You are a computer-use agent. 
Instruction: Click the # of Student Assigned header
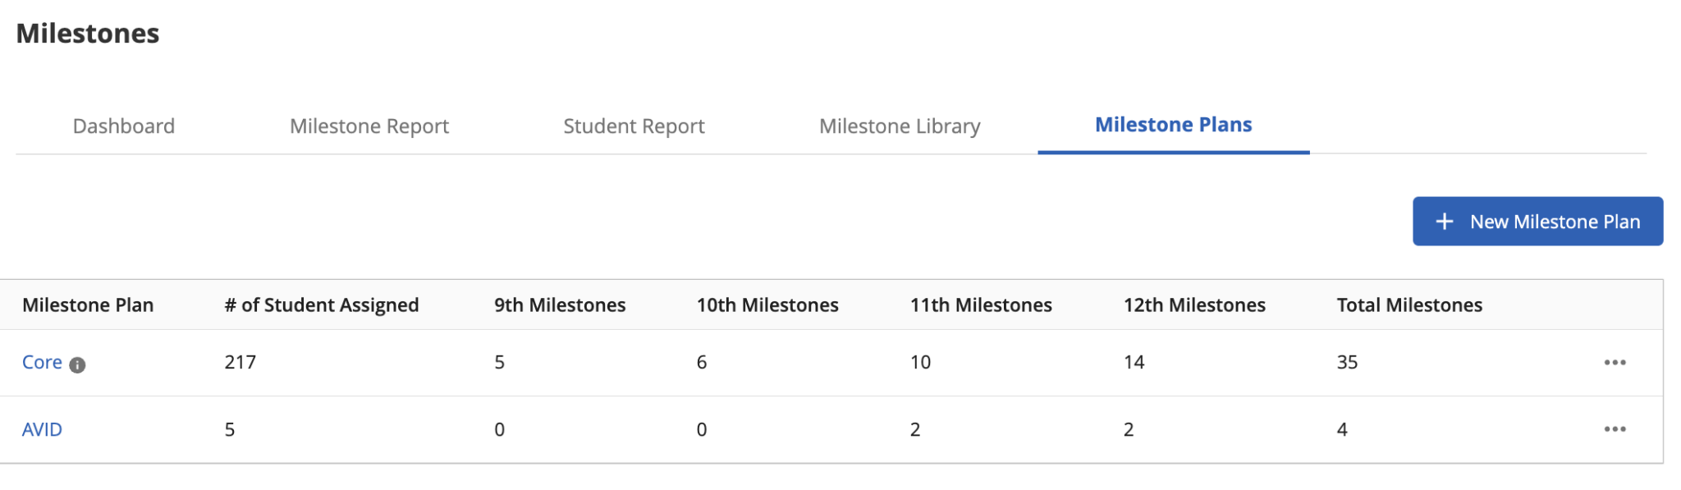point(322,305)
